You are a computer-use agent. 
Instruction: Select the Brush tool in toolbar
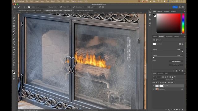[x=14, y=34]
